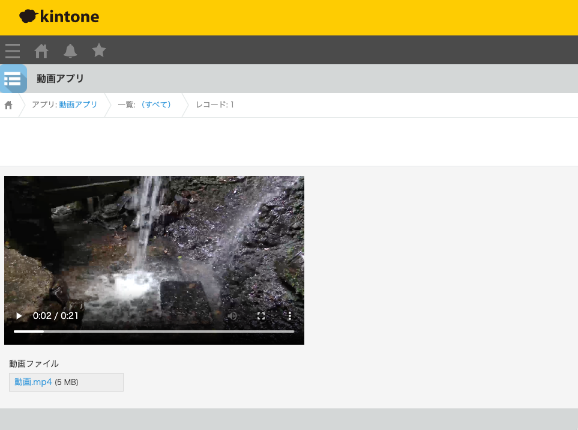This screenshot has height=430, width=578.
Task: Open the （すべて） view
Action: (155, 104)
